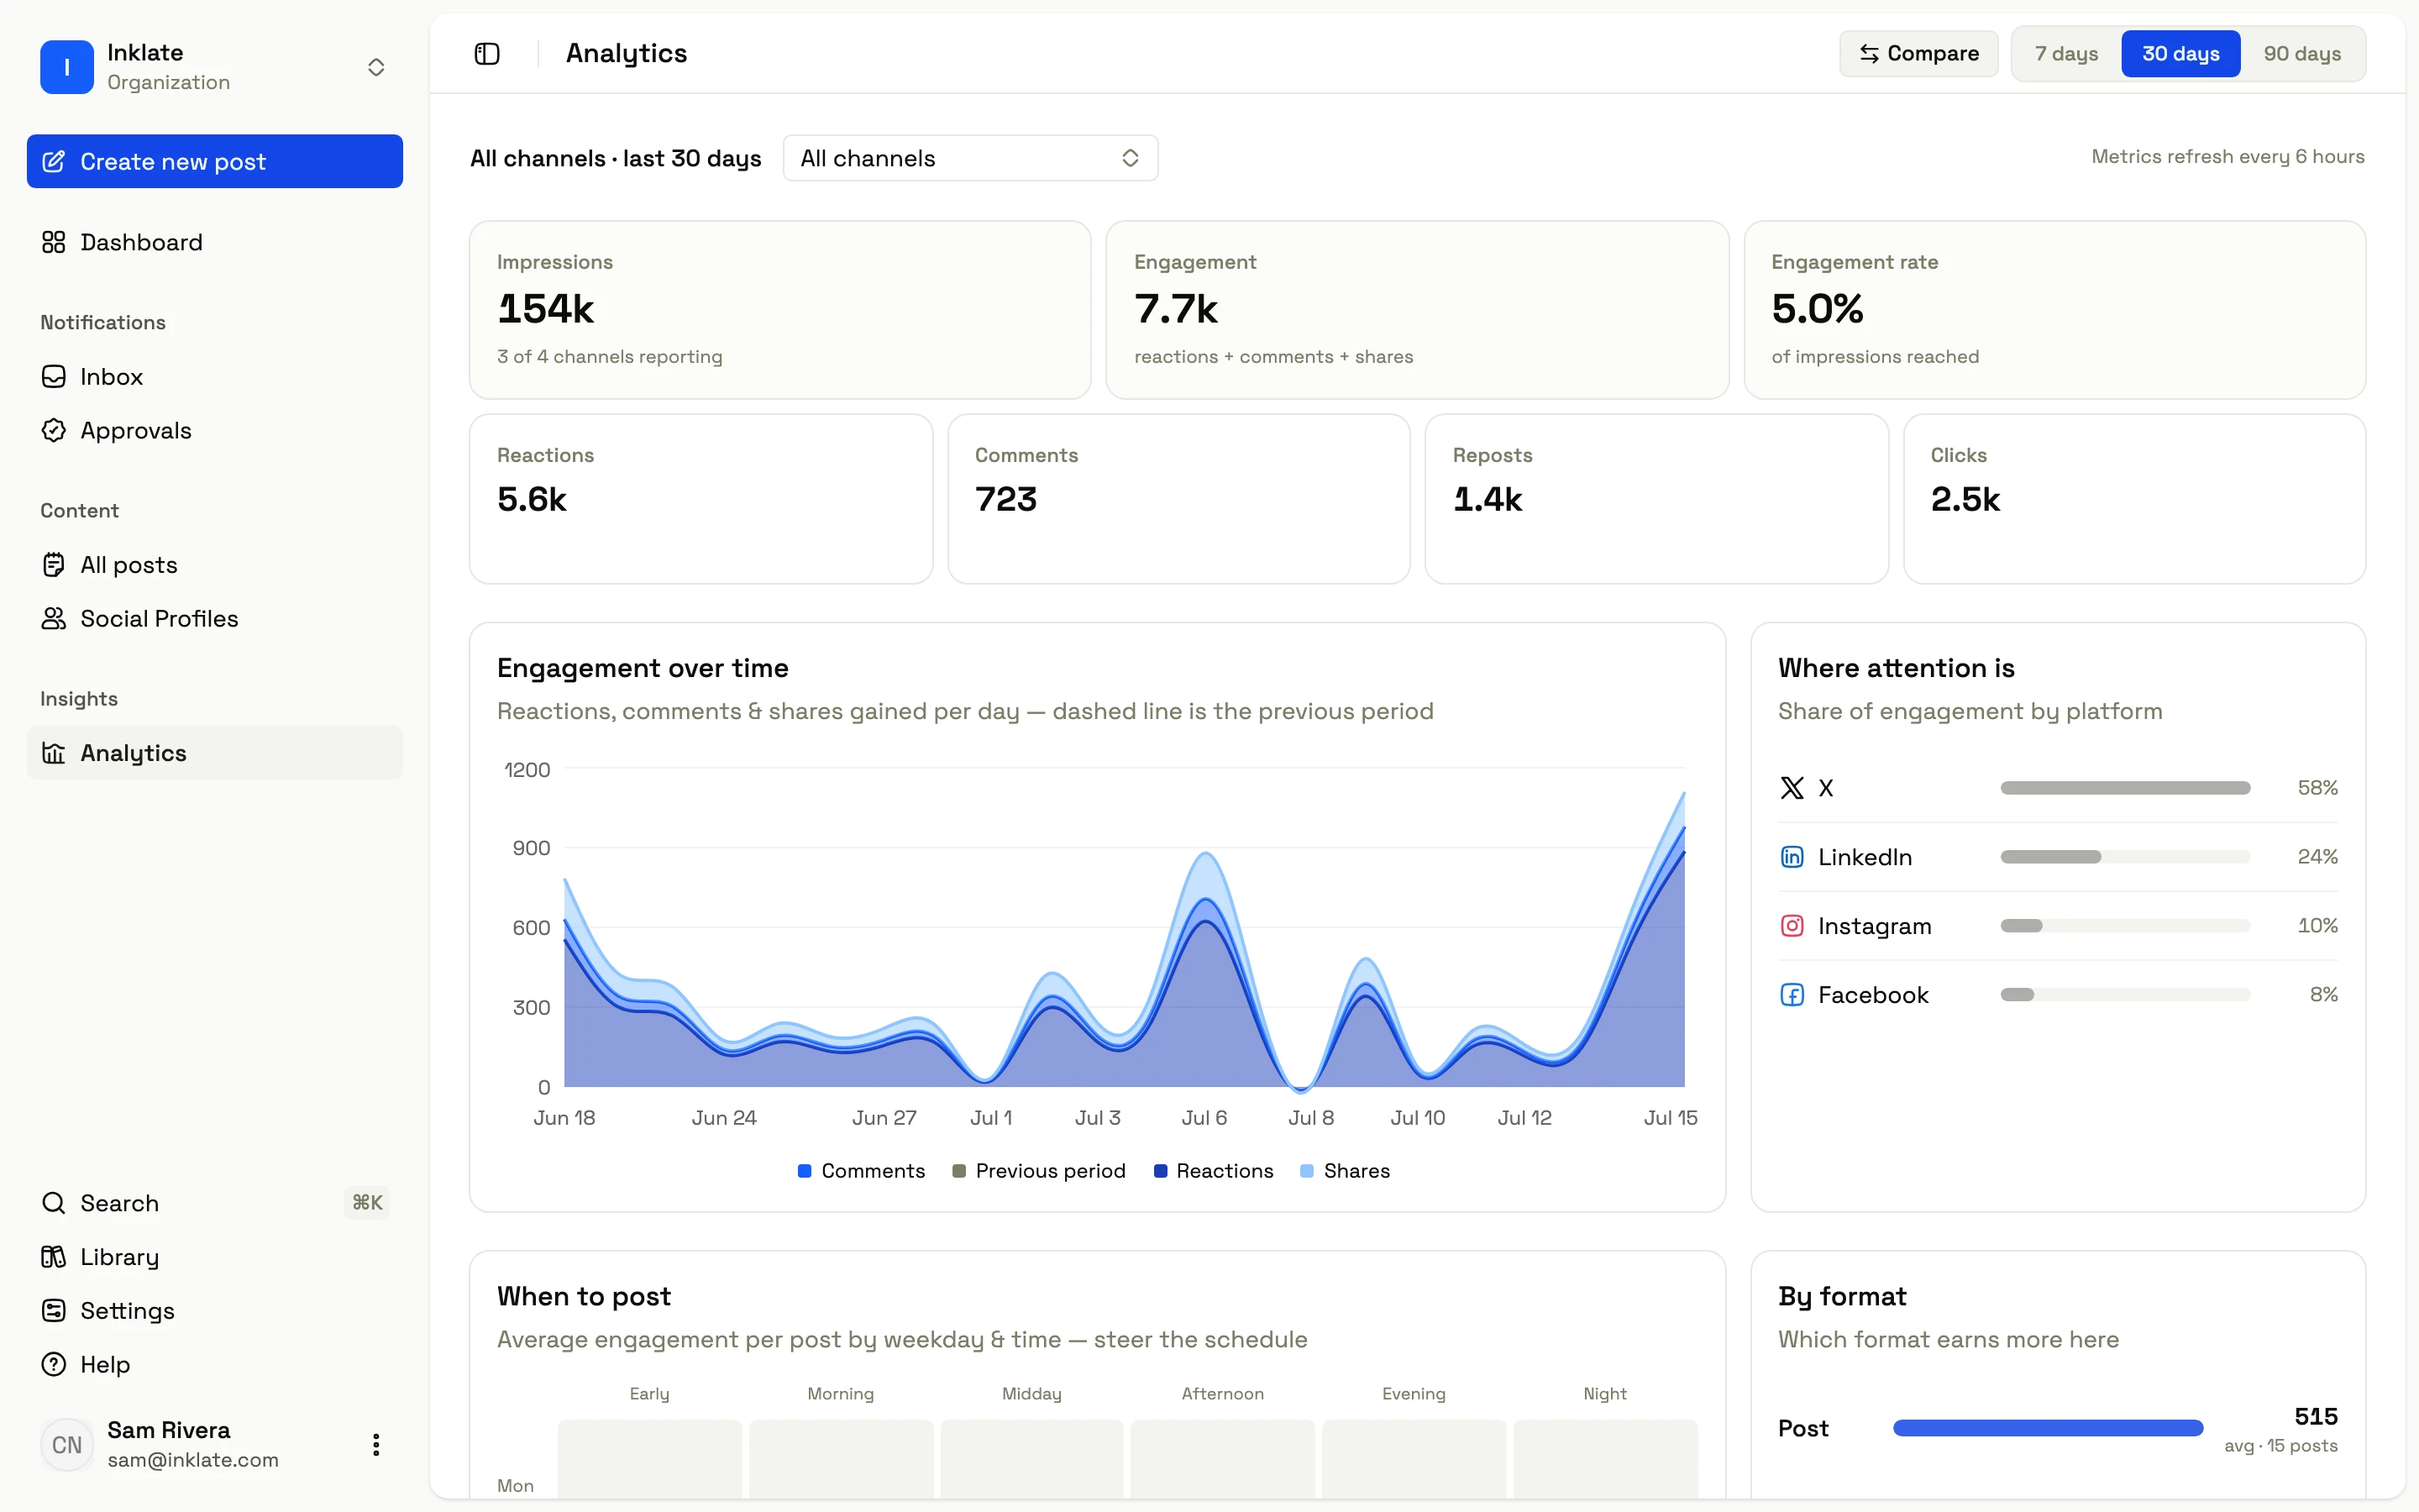
Task: Click the X platform icon
Action: coord(1792,788)
